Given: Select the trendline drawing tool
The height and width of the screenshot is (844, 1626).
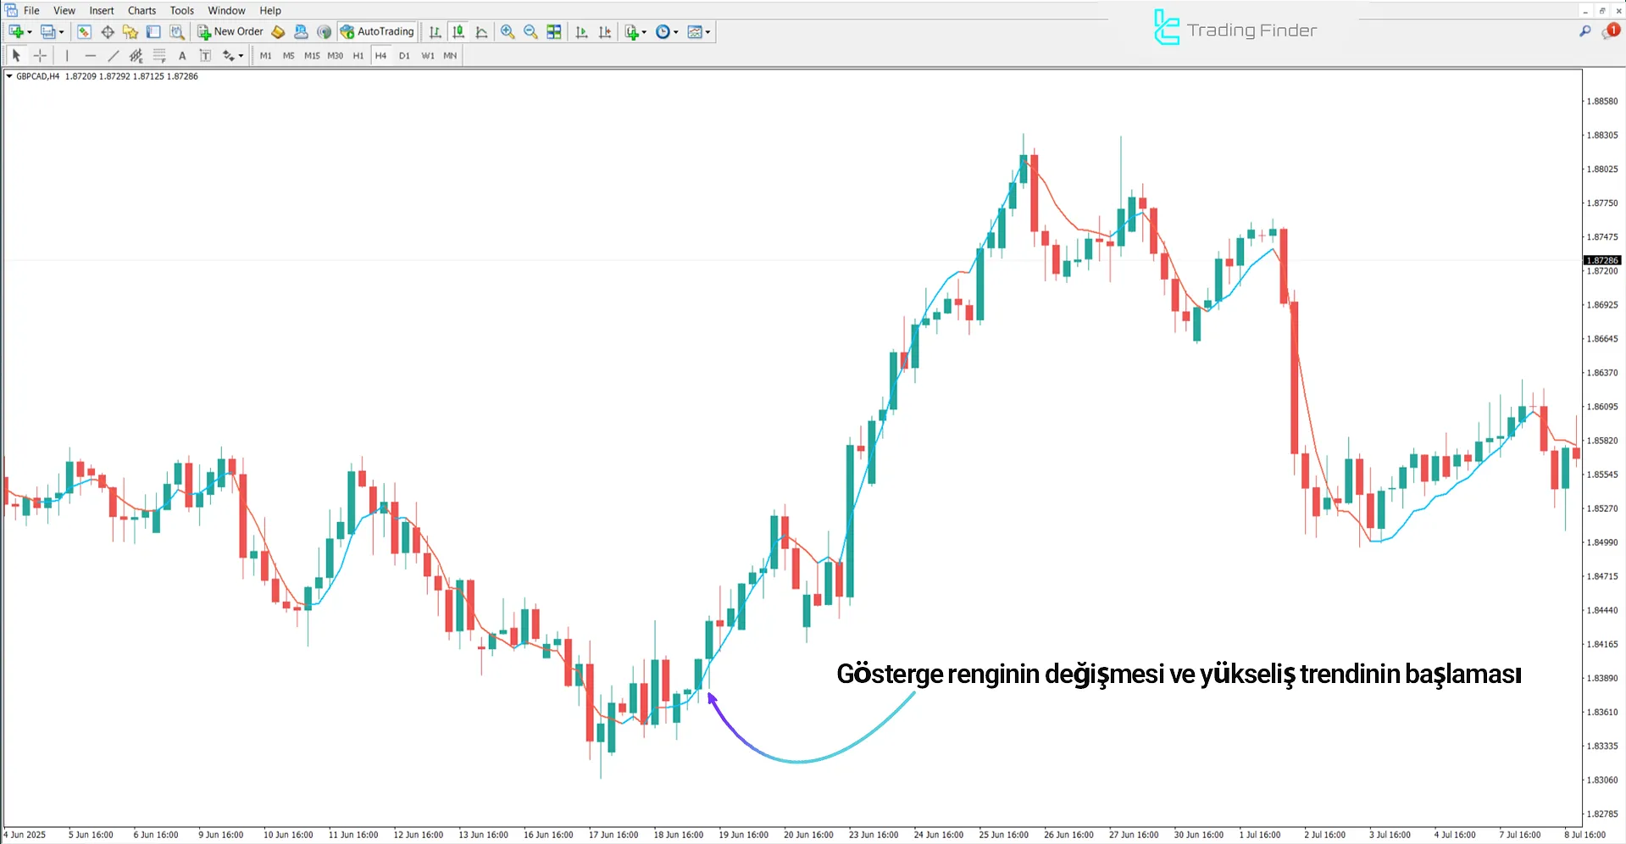Looking at the screenshot, I should point(114,56).
